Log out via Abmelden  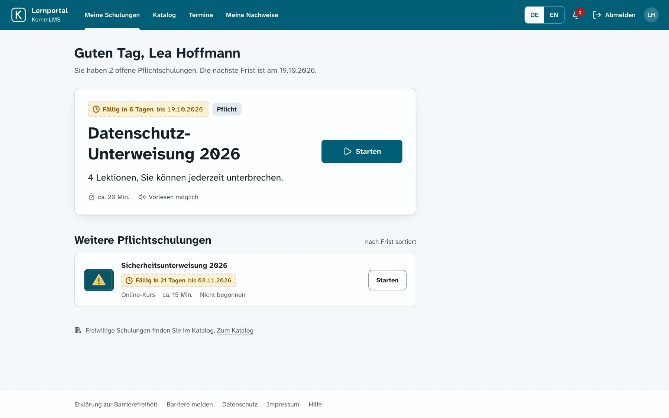pyautogui.click(x=614, y=15)
